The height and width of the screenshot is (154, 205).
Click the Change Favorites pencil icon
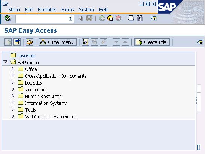104,42
